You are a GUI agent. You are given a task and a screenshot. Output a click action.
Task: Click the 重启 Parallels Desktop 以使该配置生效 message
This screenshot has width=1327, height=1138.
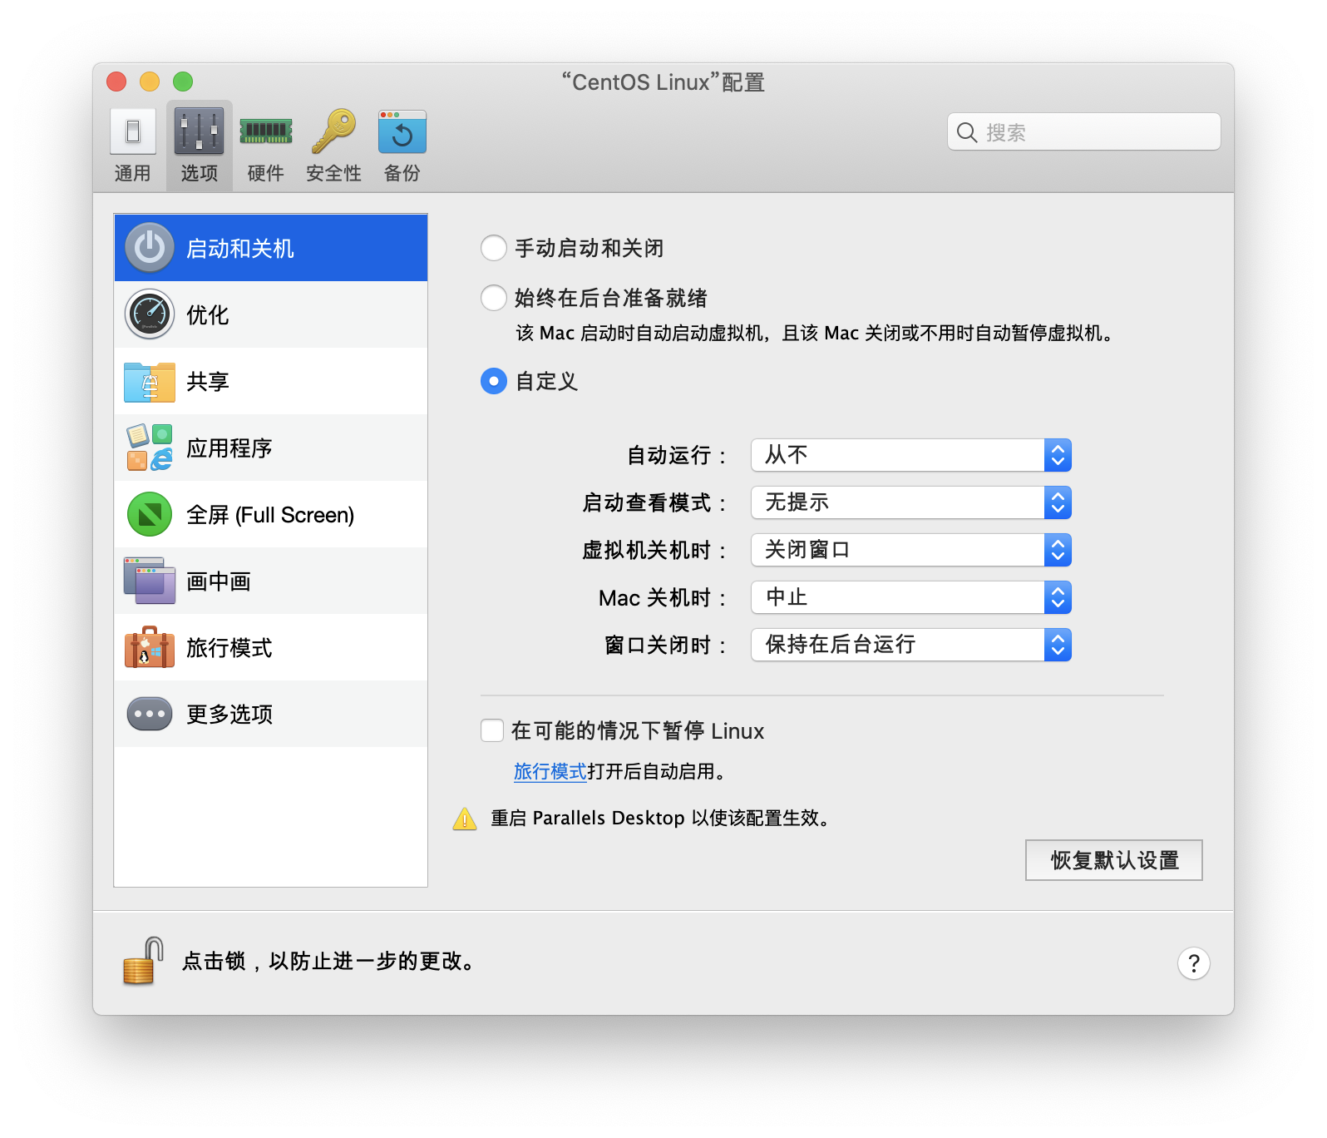662,819
